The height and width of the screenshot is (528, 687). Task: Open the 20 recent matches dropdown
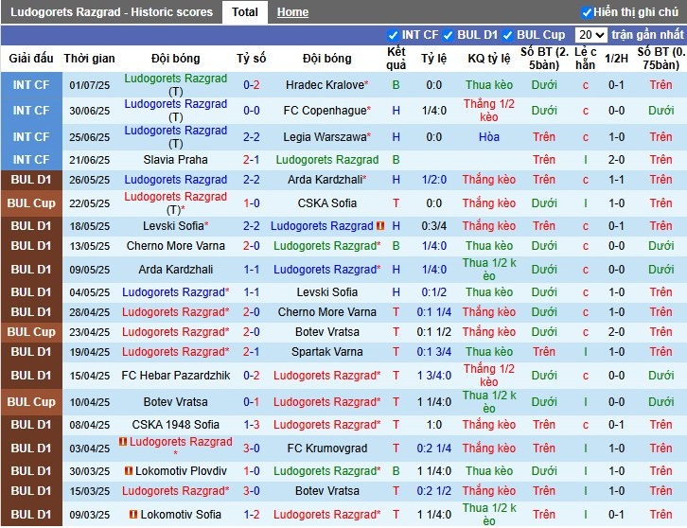click(591, 35)
